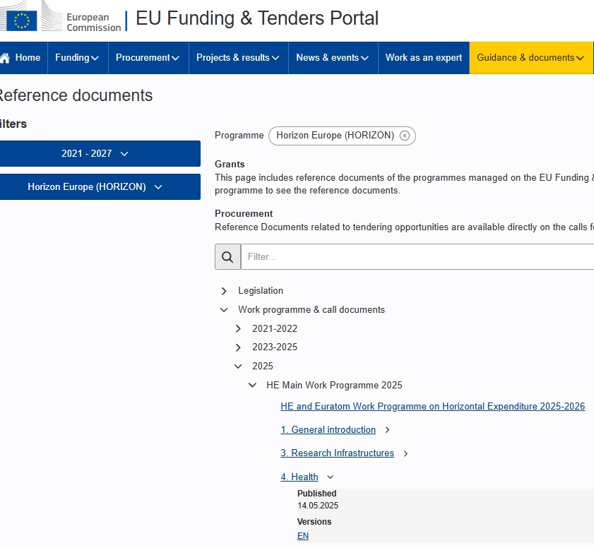
Task: Expand arrow beside Research Infrastructures
Action: coord(405,453)
